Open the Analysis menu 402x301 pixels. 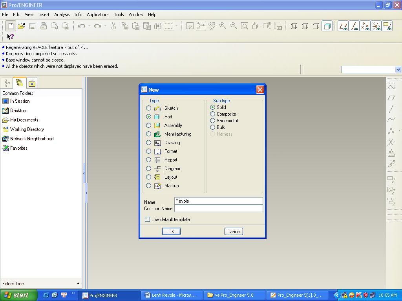62,15
